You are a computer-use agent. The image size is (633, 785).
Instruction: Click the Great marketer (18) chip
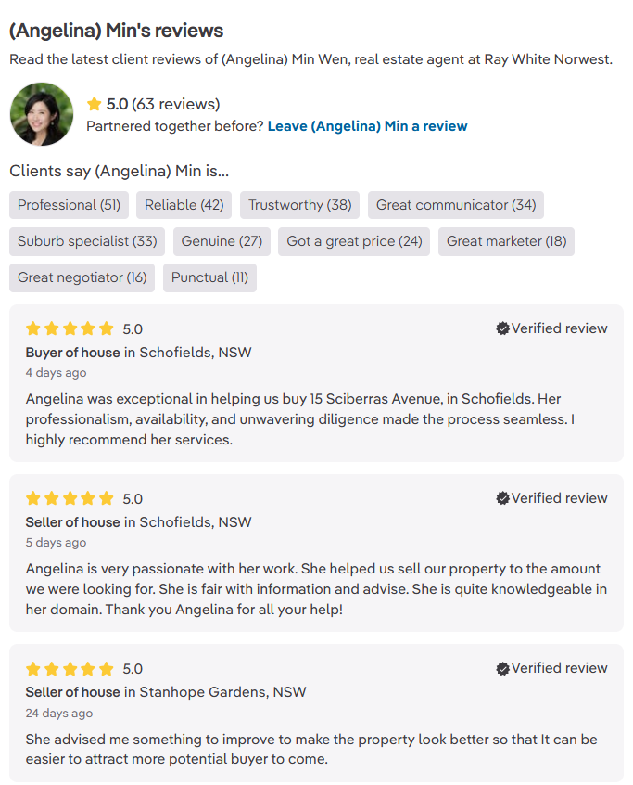[506, 241]
